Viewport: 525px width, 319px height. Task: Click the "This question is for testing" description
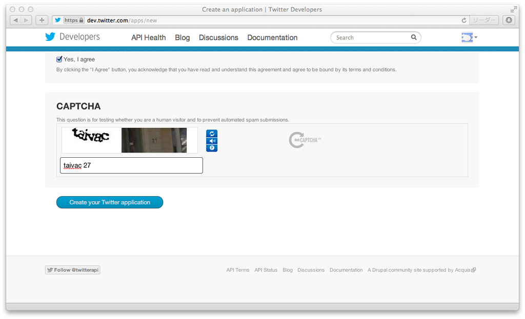pyautogui.click(x=173, y=120)
